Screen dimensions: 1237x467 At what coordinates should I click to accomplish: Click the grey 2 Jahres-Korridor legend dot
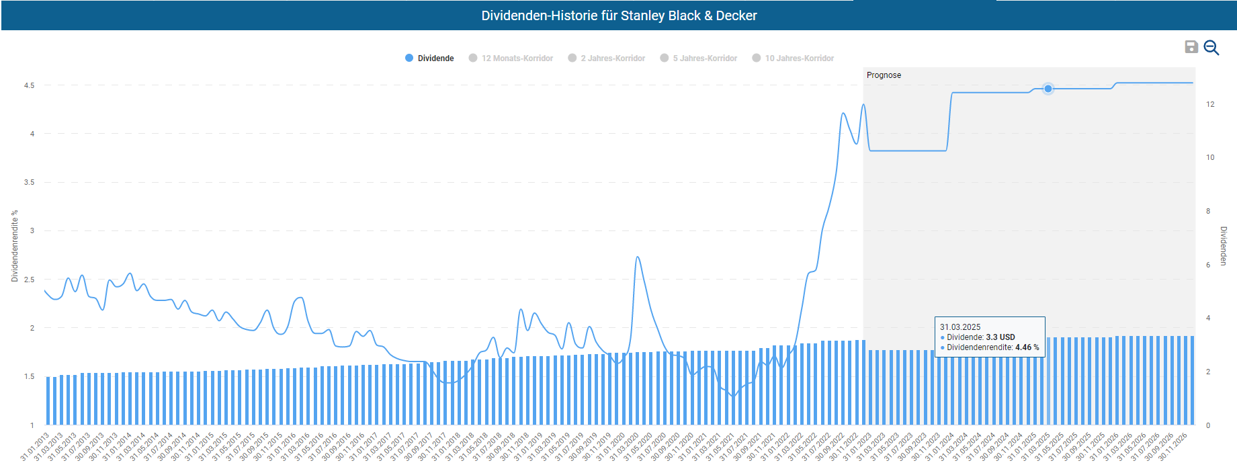pos(572,58)
